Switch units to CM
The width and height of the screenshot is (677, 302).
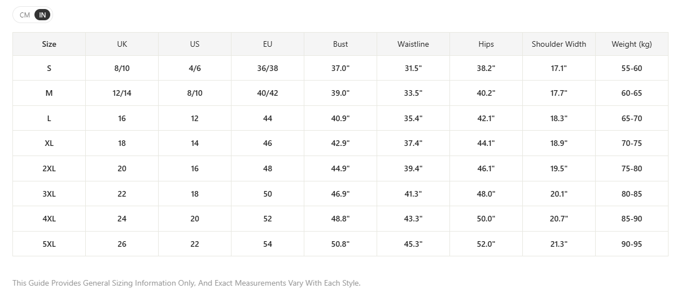pyautogui.click(x=25, y=15)
